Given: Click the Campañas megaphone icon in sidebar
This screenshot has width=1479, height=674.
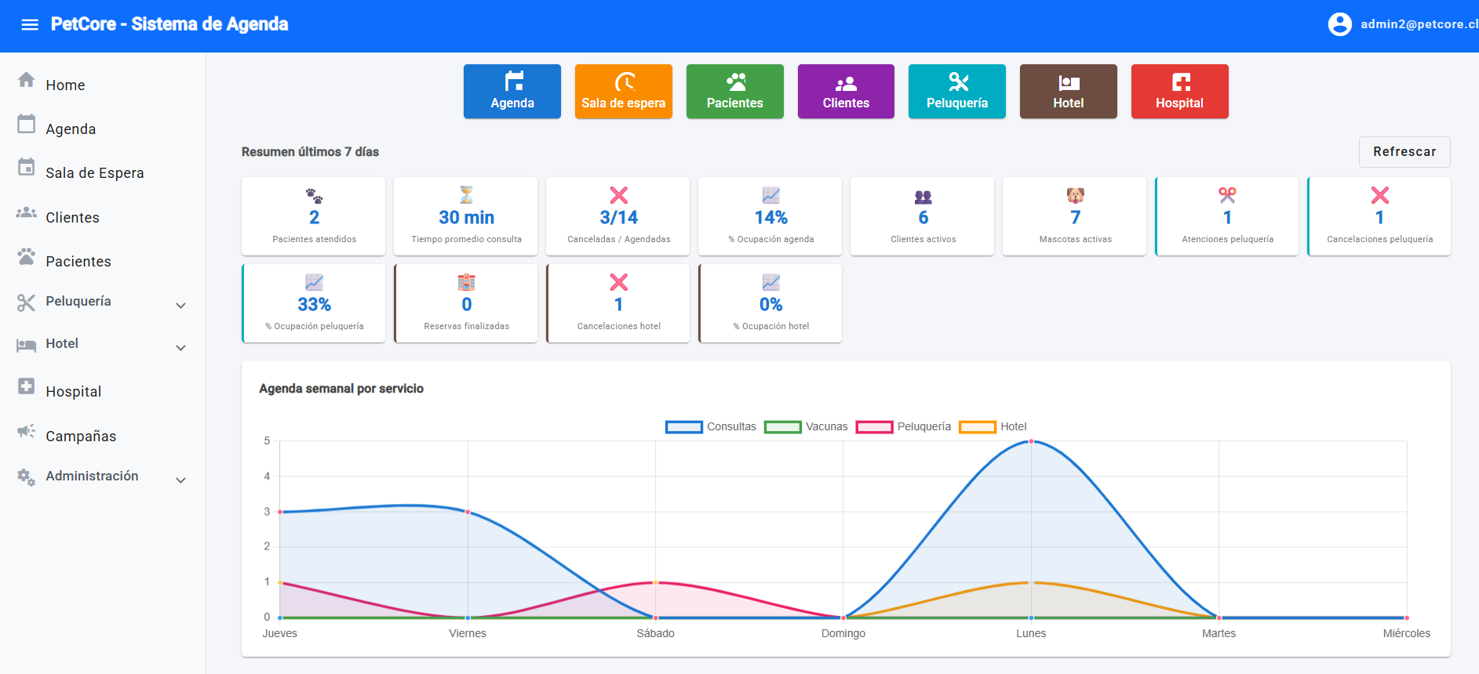Looking at the screenshot, I should (27, 431).
